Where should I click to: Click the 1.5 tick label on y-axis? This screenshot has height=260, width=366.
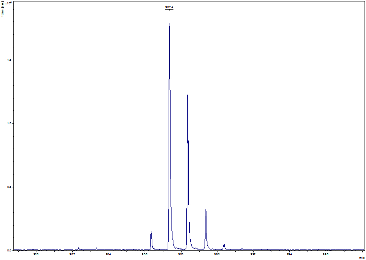[8, 60]
